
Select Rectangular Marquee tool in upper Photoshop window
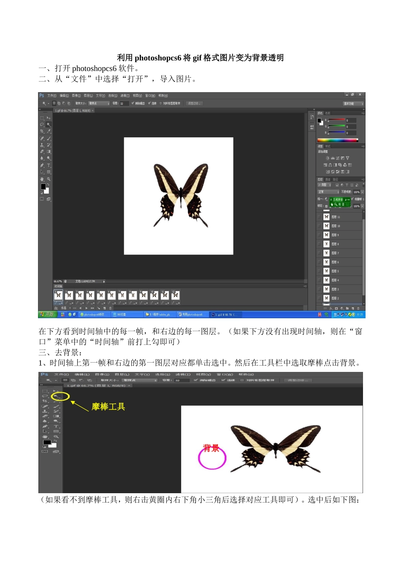click(42, 118)
